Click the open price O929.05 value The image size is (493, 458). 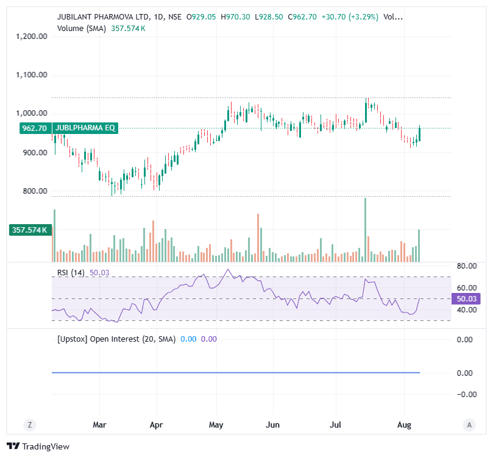pos(201,17)
